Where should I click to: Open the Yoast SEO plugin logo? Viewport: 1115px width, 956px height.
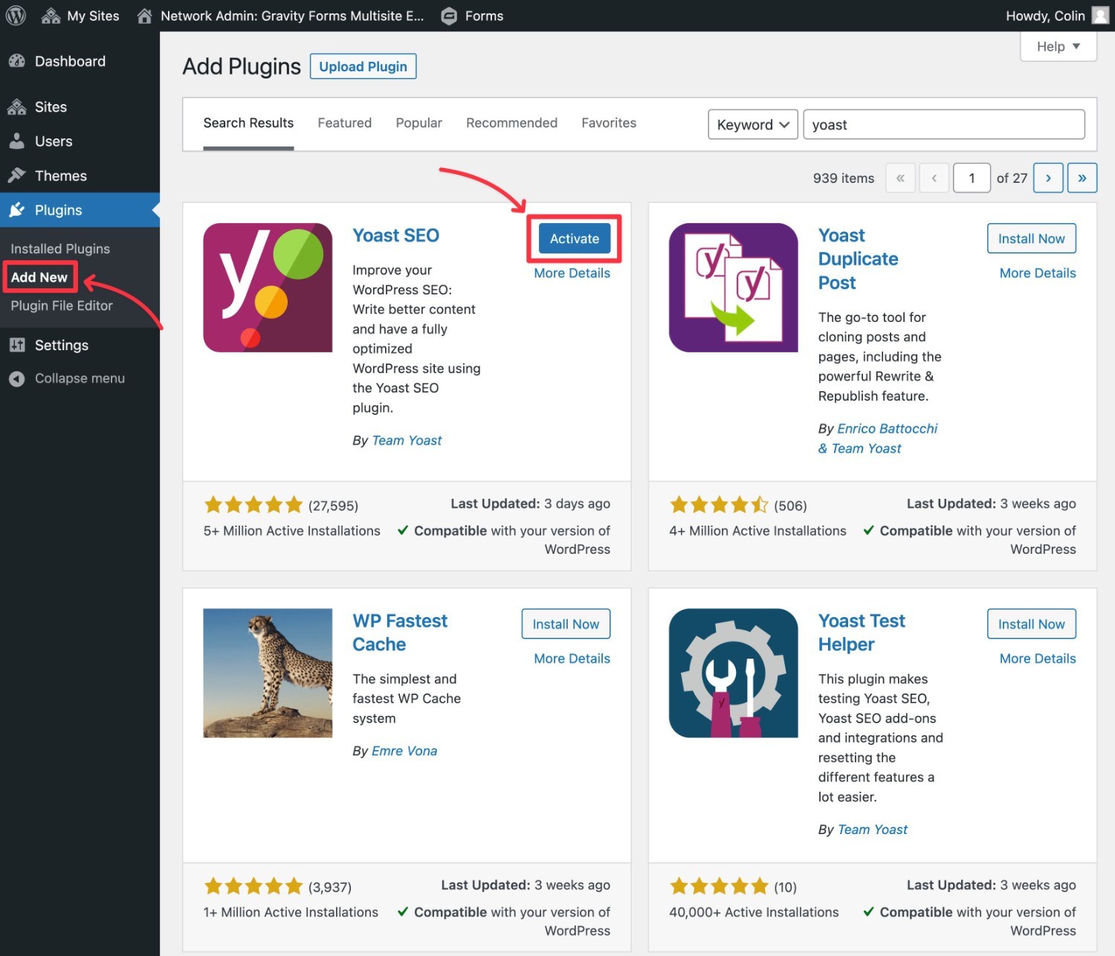(268, 288)
